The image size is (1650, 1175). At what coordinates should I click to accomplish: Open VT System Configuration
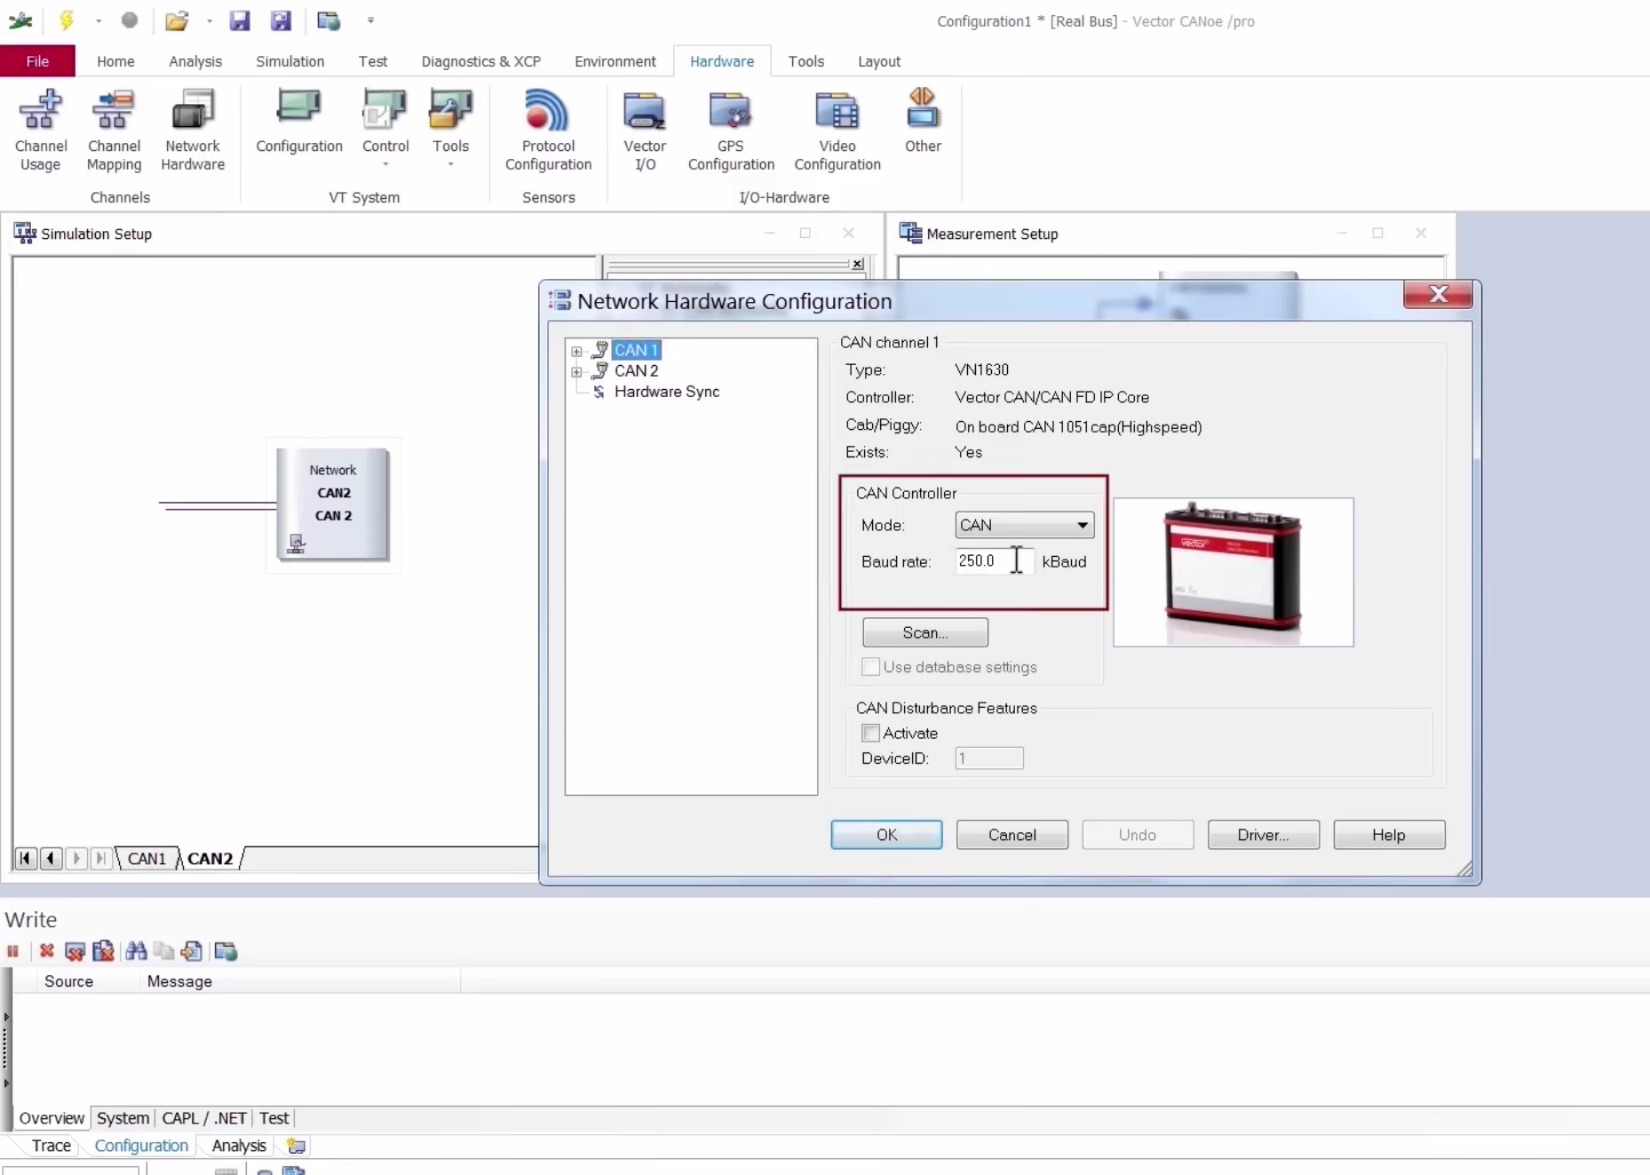pyautogui.click(x=299, y=122)
